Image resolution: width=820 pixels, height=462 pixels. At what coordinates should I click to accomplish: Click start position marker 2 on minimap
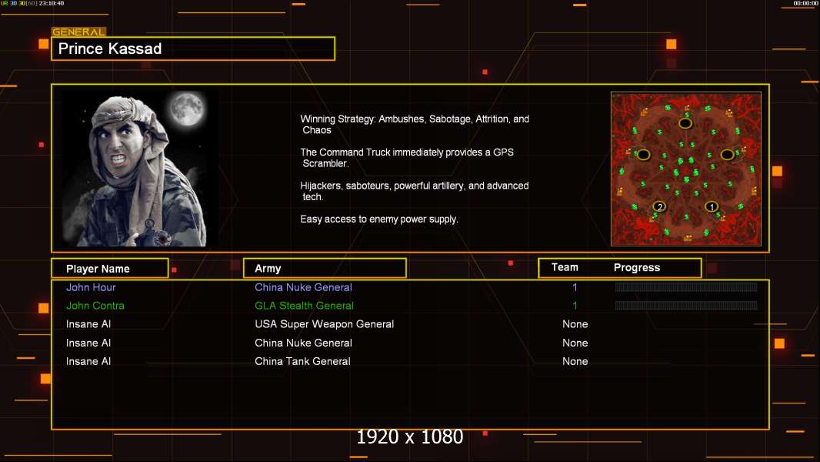click(659, 206)
